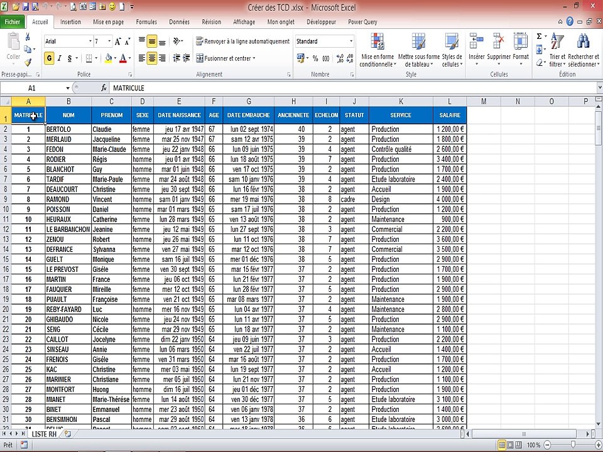Click the decrease indent icon
Screen dimensions: 603x452
pos(177,58)
